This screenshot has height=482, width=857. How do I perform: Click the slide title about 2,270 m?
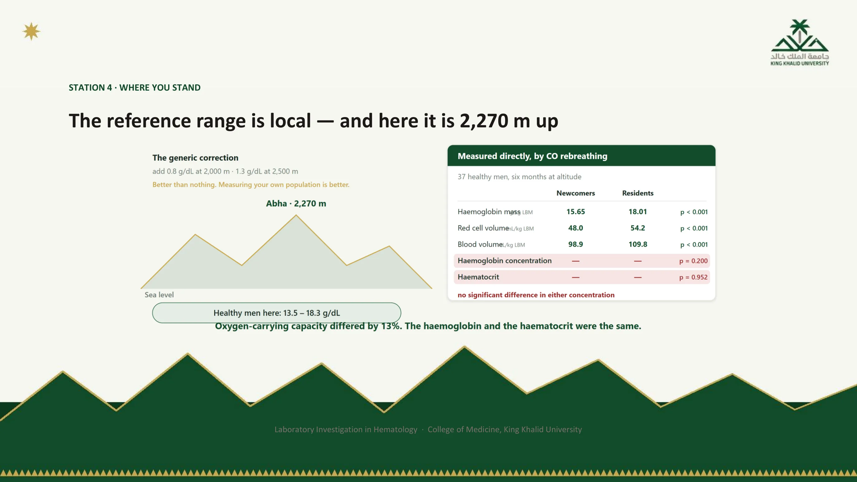[x=313, y=120]
